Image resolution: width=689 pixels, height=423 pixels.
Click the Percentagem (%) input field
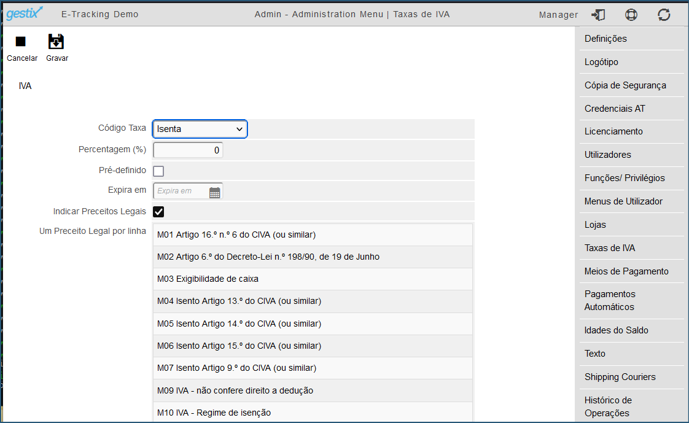coord(188,150)
